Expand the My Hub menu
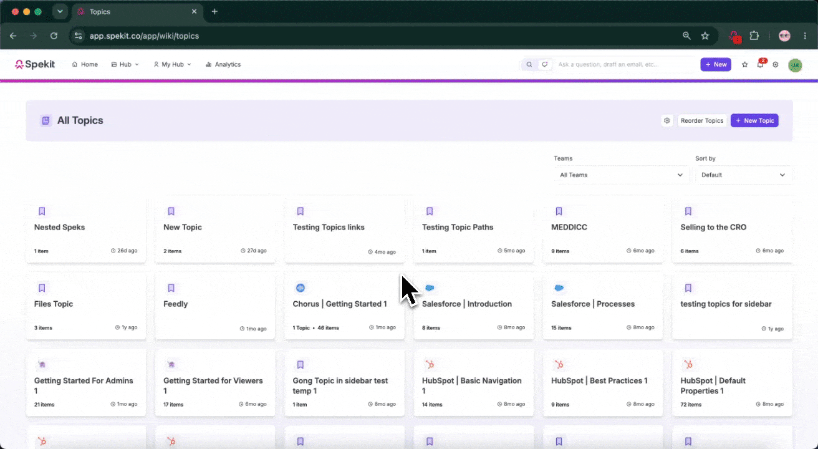 point(172,64)
